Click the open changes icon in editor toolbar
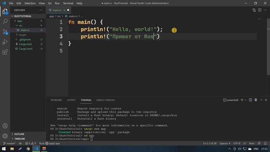This screenshot has height=152, width=270. pyautogui.click(x=254, y=10)
